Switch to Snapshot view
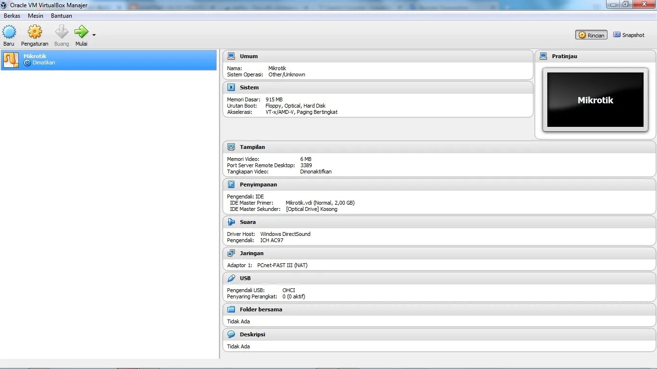This screenshot has height=369, width=657. [629, 35]
